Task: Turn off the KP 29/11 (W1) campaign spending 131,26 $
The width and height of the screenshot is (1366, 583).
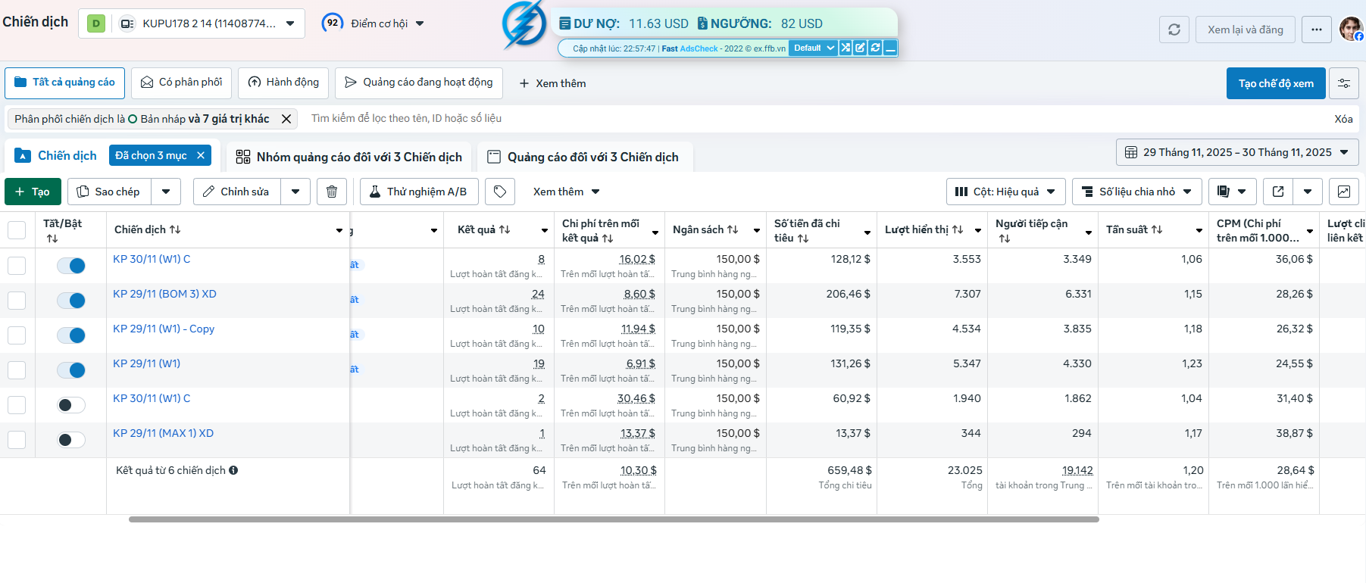Action: coord(71,370)
